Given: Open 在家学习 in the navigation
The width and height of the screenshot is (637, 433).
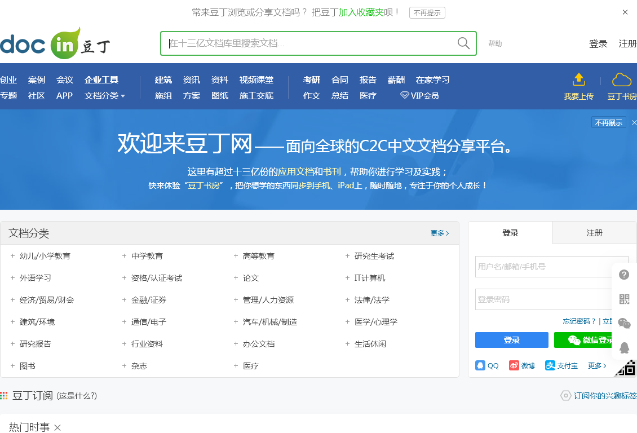Looking at the screenshot, I should pyautogui.click(x=433, y=79).
